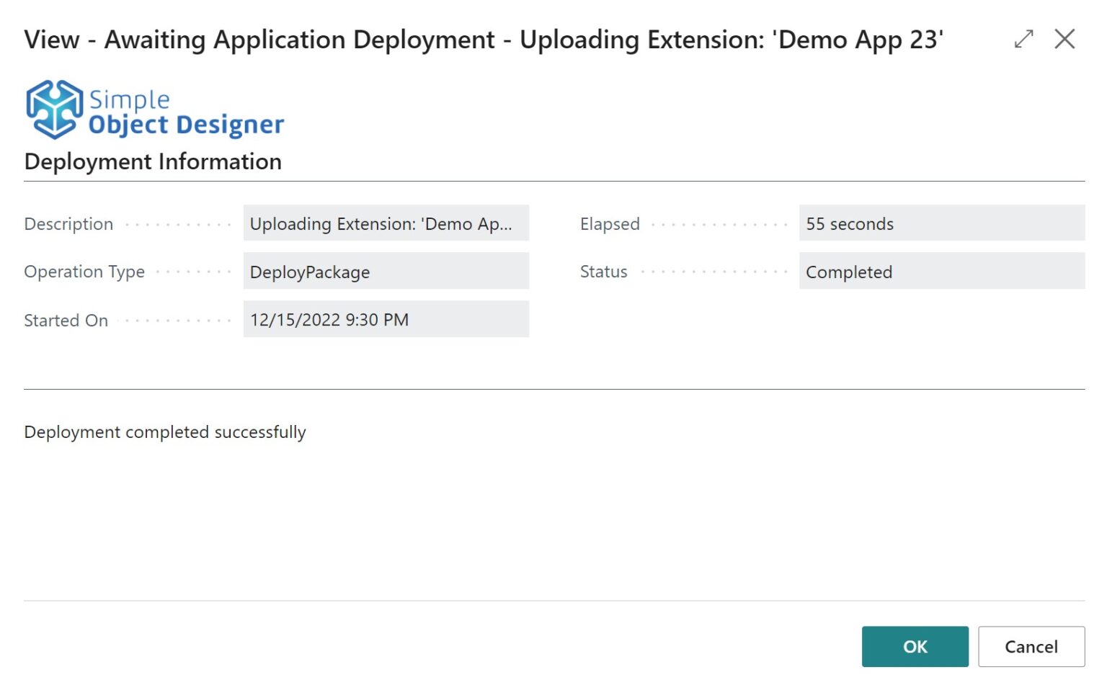The image size is (1107, 680).
Task: Click the Operation Type label
Action: tap(84, 272)
